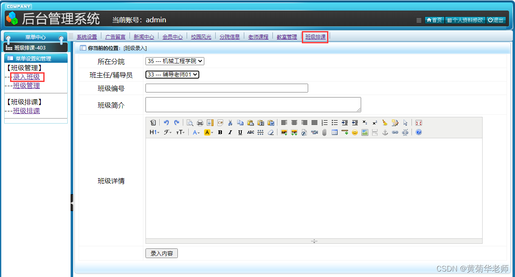Insert an anchor
The image size is (515, 277).
[x=385, y=132]
